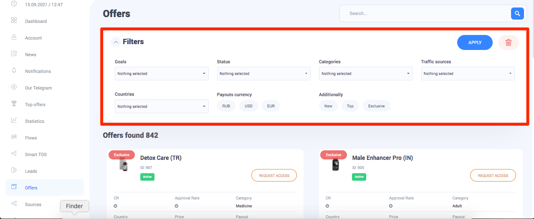Click the red trash clear-filters icon
This screenshot has width=534, height=219.
[x=508, y=42]
